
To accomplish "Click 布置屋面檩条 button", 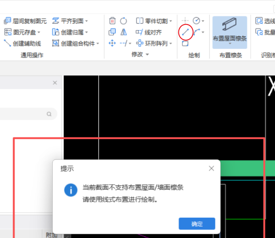I will 230,32.
